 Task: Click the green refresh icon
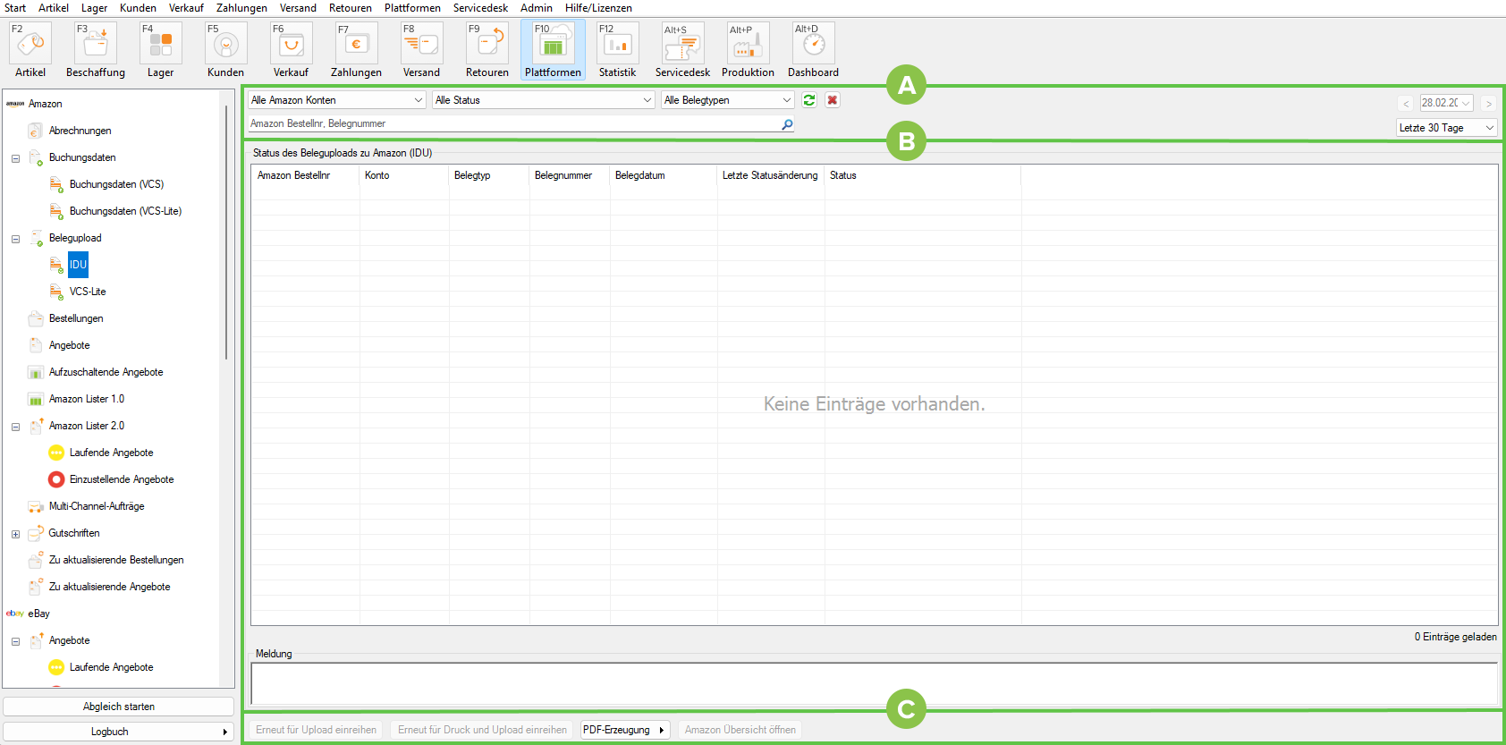tap(809, 100)
